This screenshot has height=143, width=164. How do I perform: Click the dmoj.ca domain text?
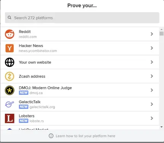(x=36, y=93)
